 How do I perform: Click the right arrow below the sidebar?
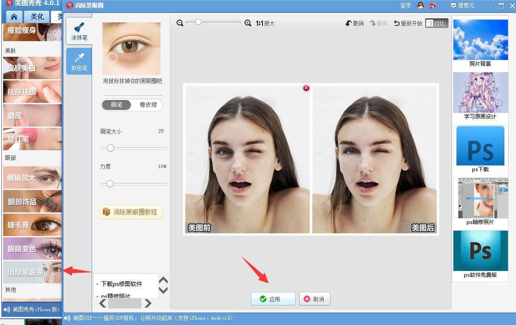(x=148, y=304)
